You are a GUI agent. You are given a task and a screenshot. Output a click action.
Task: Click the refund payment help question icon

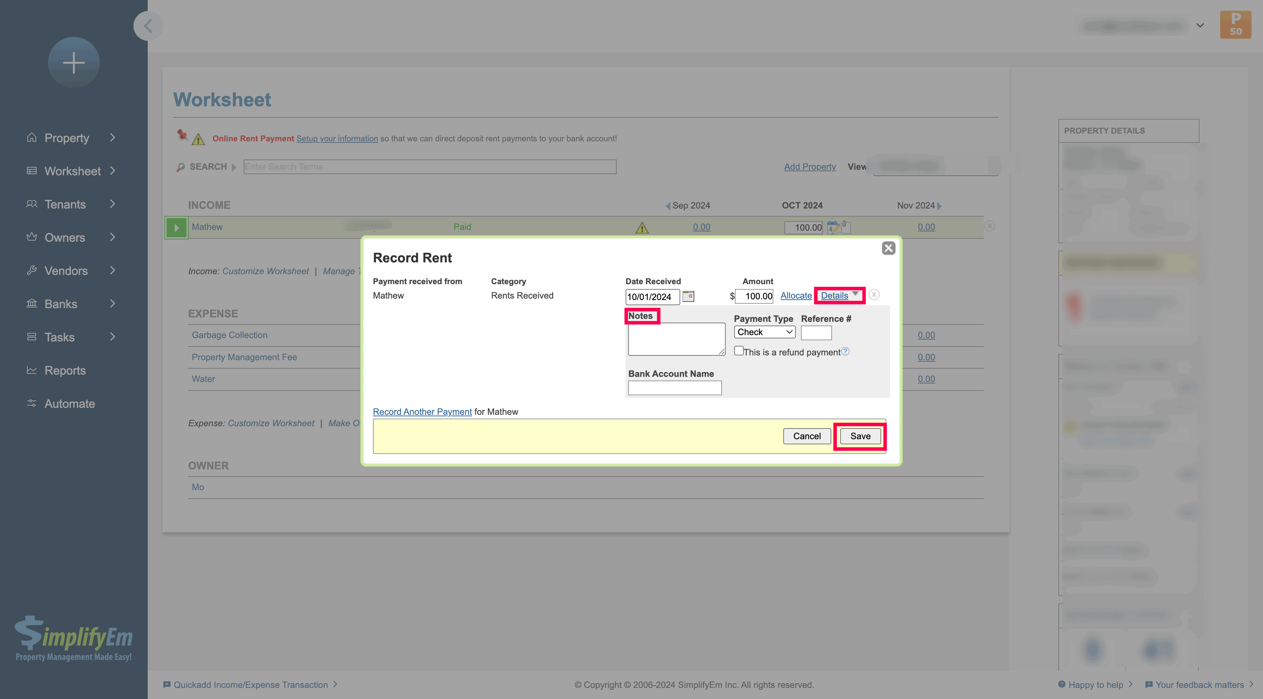pyautogui.click(x=845, y=351)
